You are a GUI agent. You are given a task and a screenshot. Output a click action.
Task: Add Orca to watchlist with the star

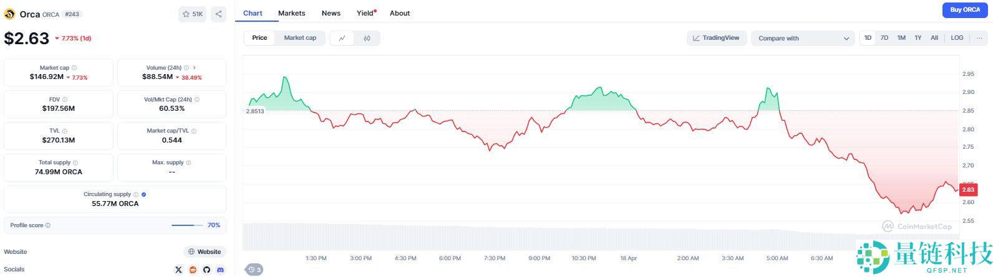(192, 14)
